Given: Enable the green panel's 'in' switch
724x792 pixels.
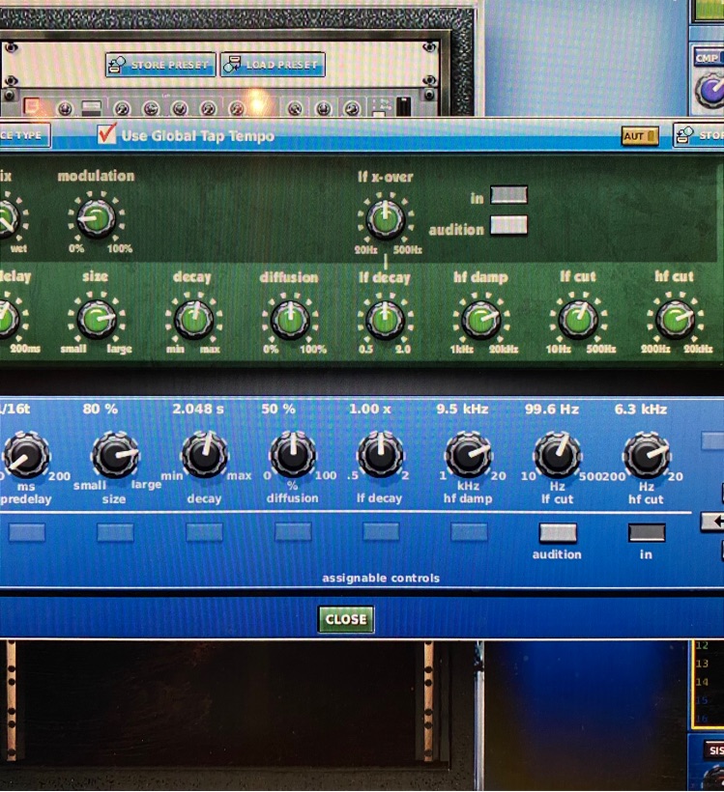Looking at the screenshot, I should point(508,195).
